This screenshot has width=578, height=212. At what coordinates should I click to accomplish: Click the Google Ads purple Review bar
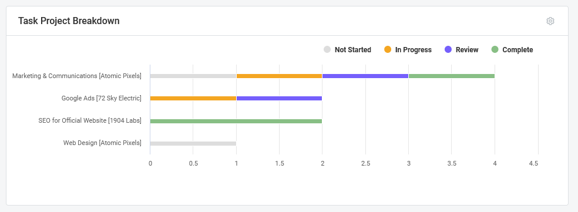[280, 99]
